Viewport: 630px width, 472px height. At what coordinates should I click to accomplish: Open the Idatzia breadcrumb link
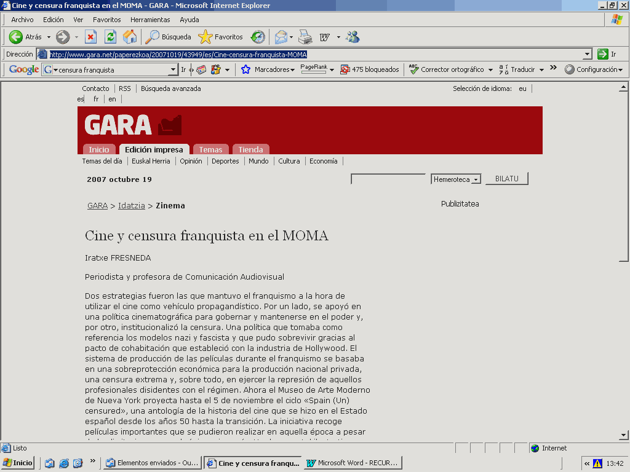point(132,205)
